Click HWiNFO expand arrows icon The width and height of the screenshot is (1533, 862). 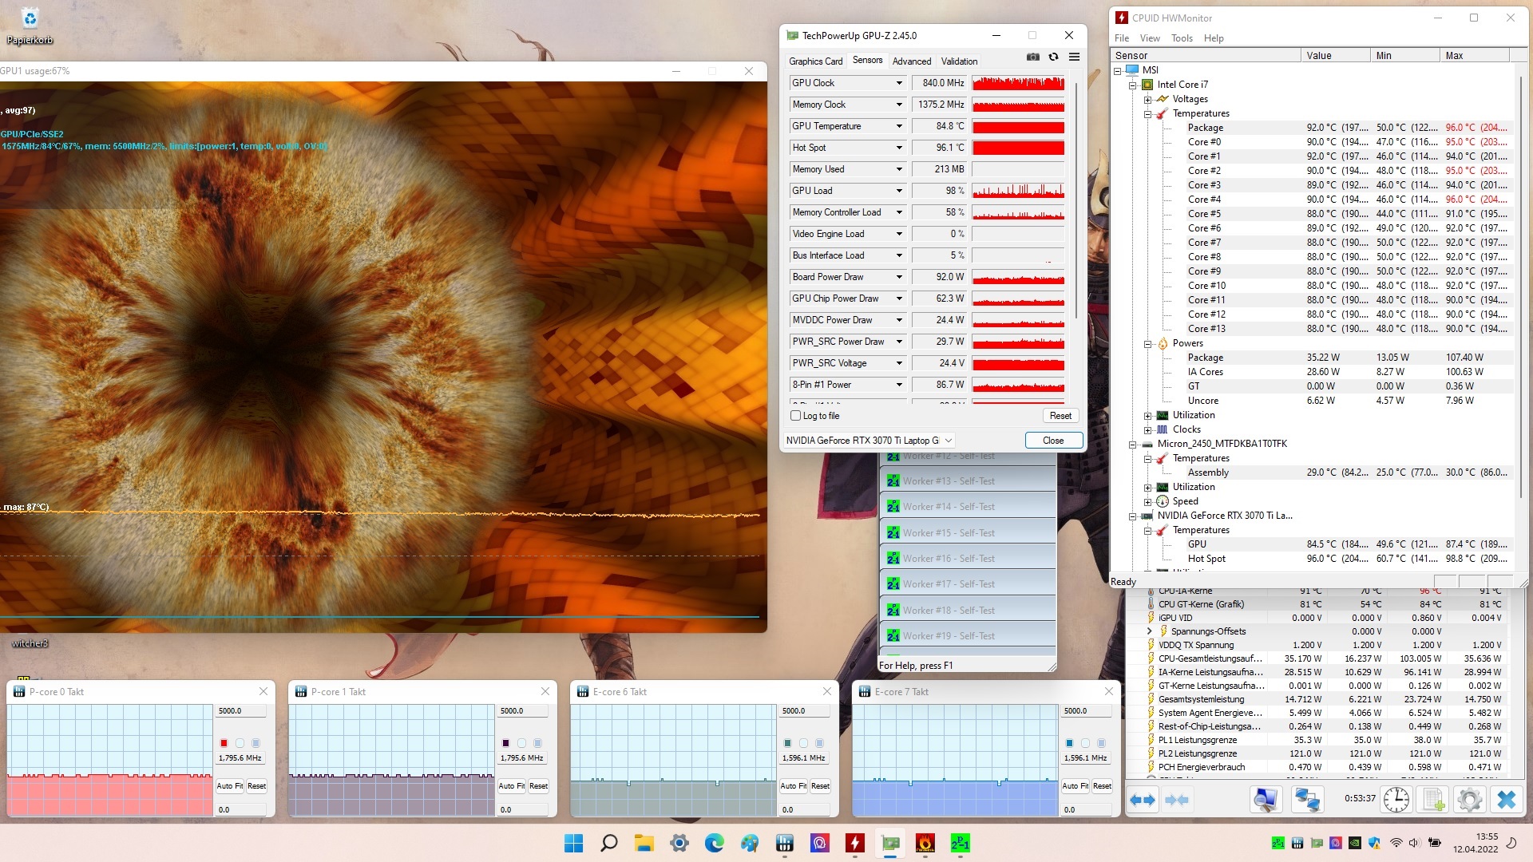[1143, 799]
